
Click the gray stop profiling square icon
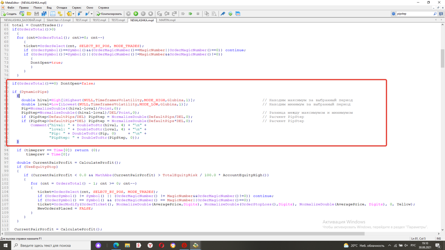(x=198, y=14)
